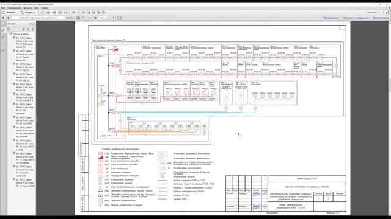This screenshot has height=219, width=391.
Task: Open bookmark PS-06
Action: (x=24, y=97)
